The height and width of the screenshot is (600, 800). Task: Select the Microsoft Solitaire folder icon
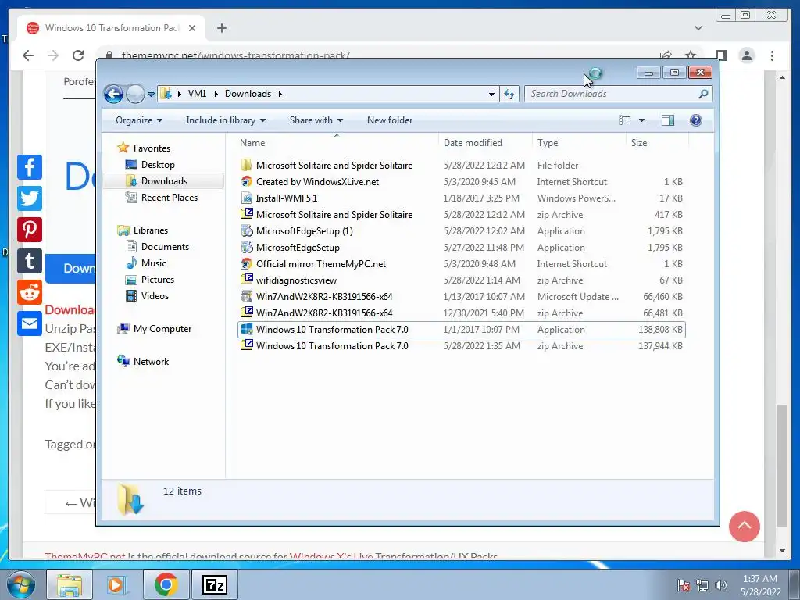click(x=246, y=166)
